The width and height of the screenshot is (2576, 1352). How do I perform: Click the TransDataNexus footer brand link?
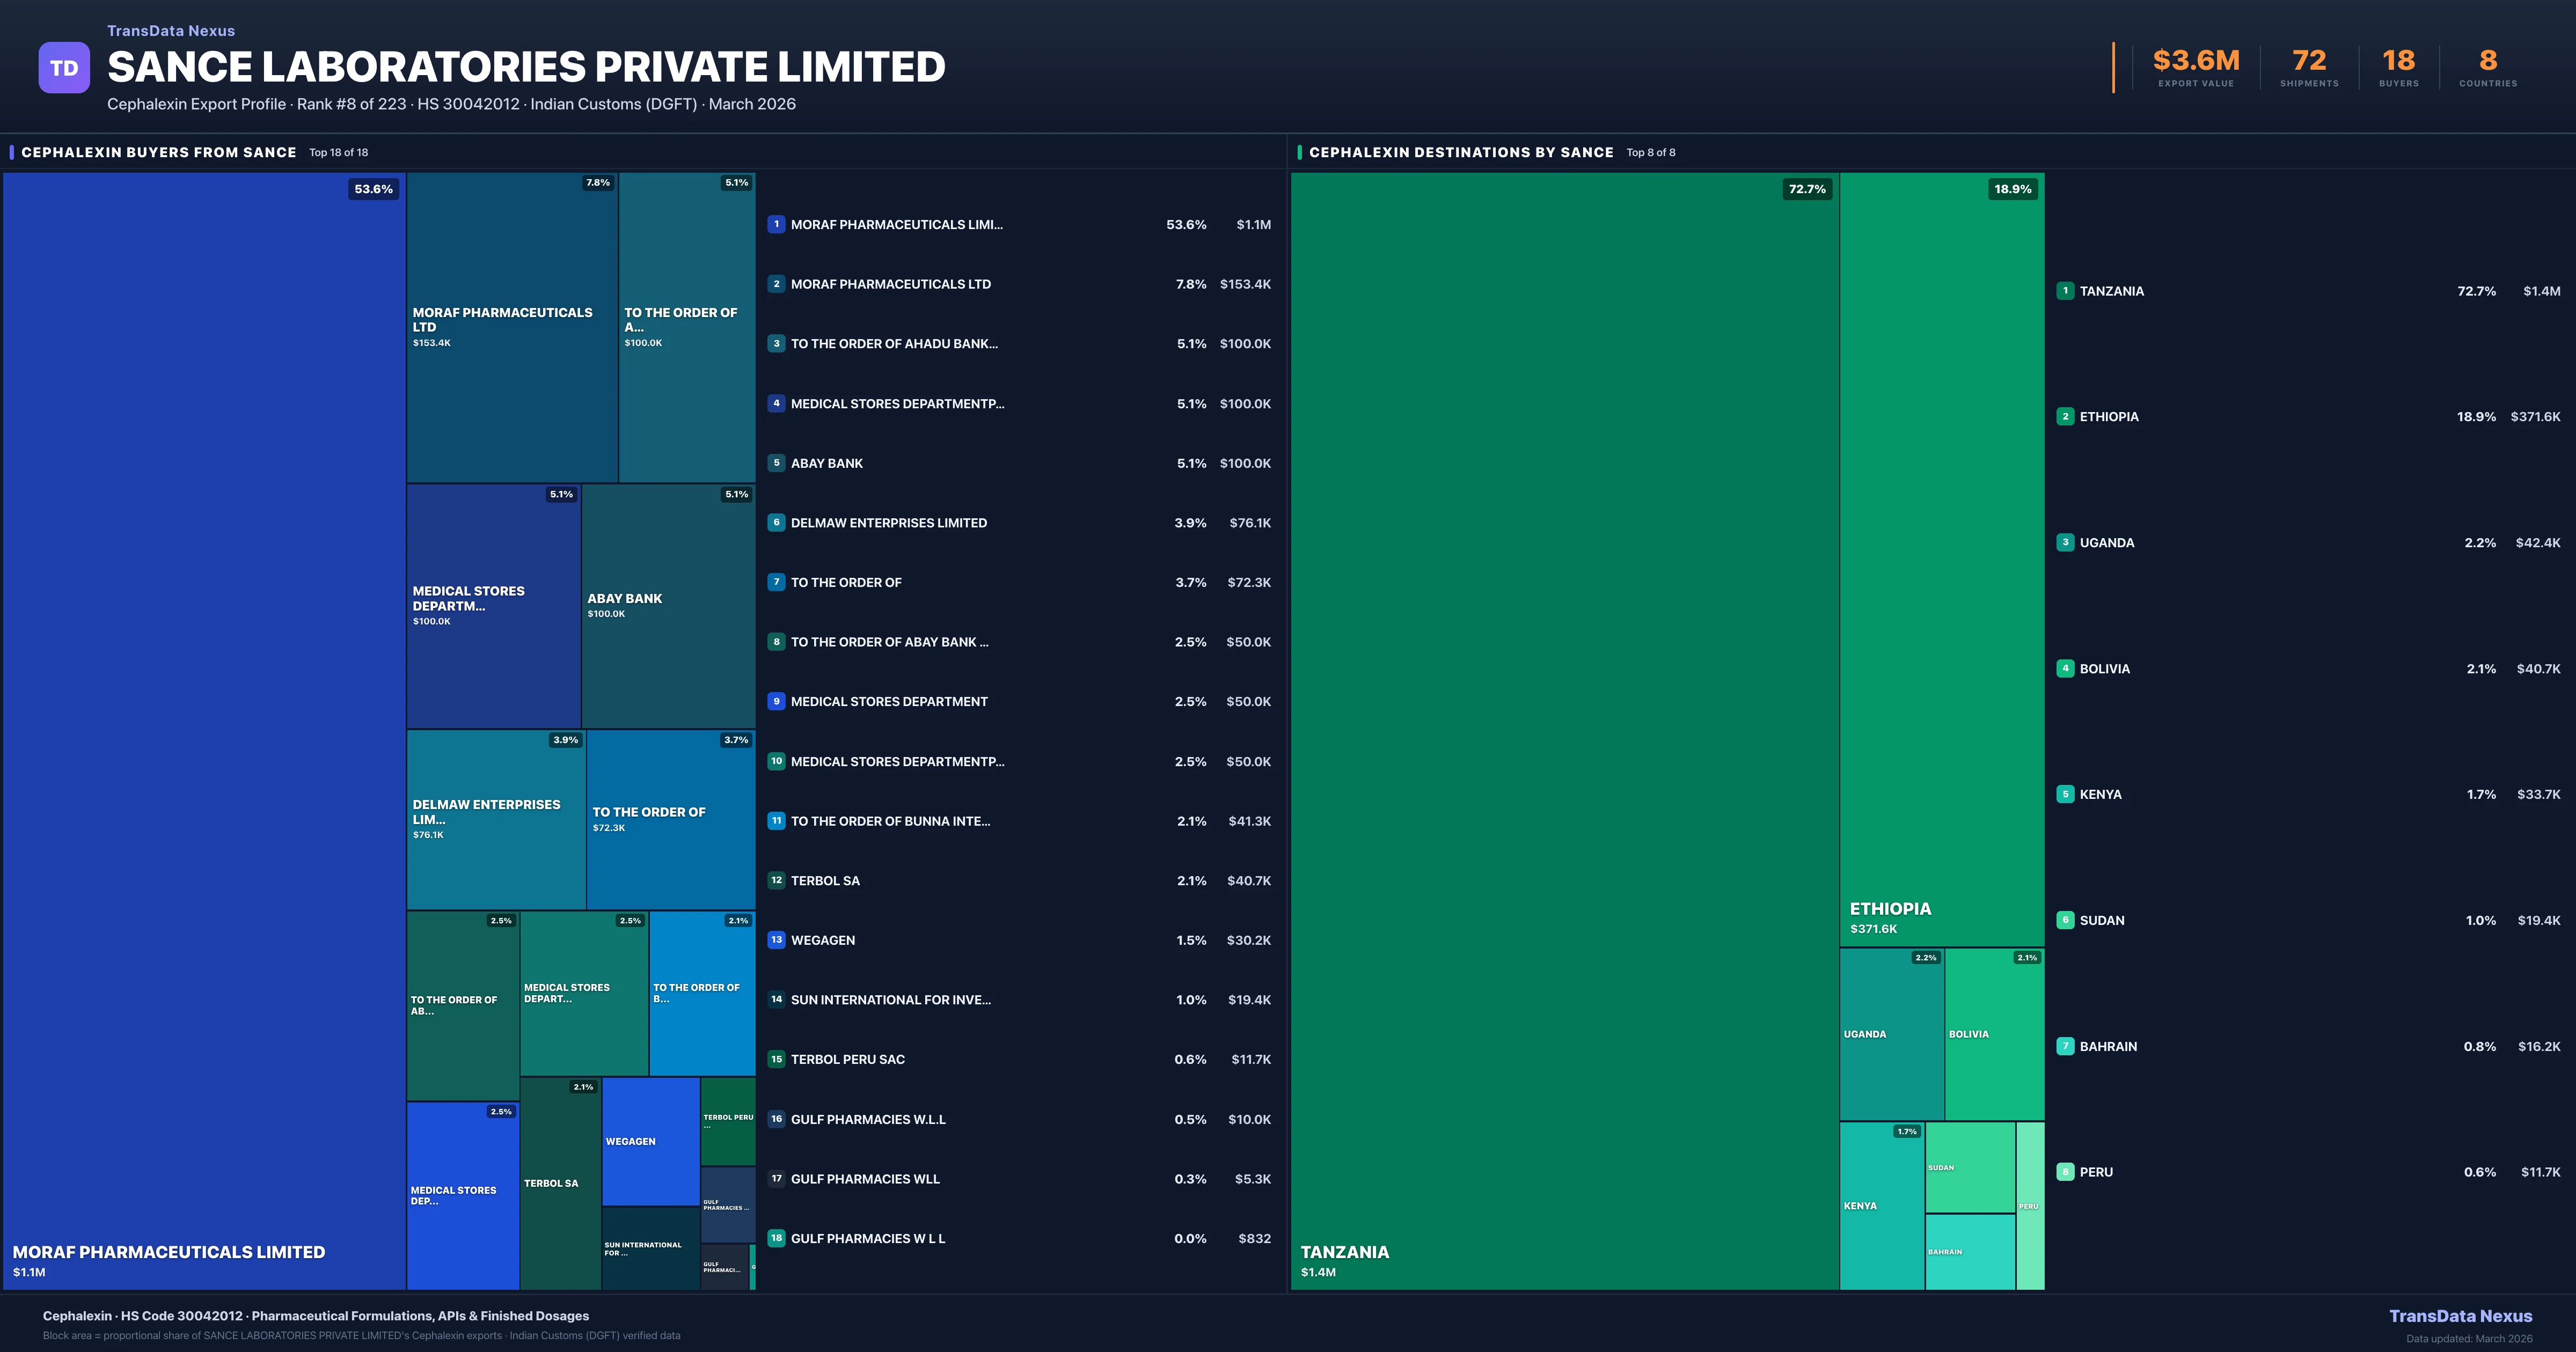[x=2460, y=1316]
